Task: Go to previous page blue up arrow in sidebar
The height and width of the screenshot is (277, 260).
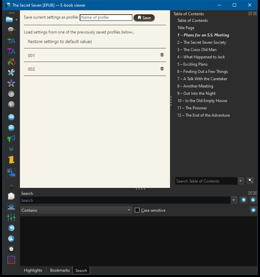Action: coord(11,239)
